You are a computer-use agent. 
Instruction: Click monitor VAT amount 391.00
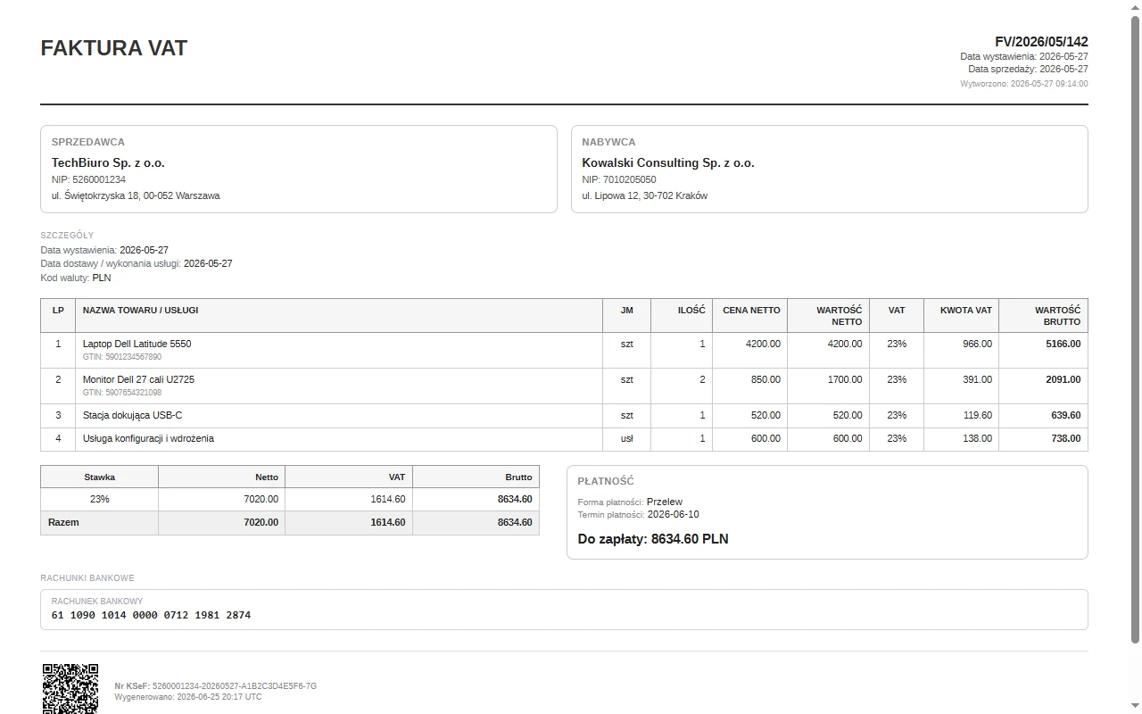[977, 379]
